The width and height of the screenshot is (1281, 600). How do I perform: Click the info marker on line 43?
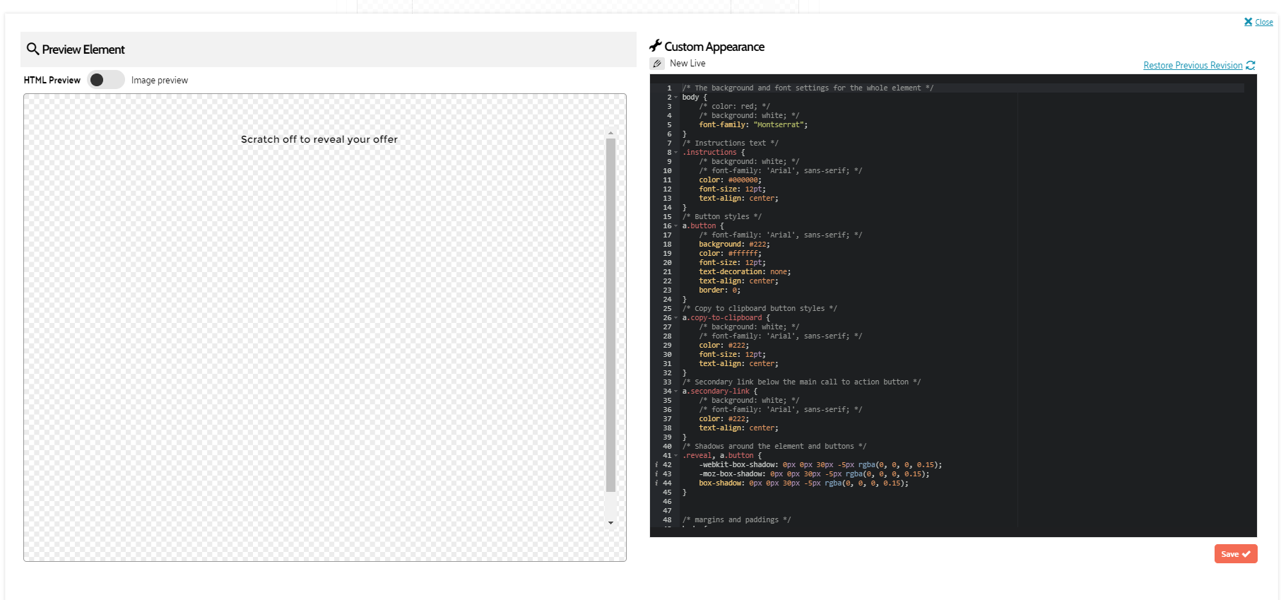tap(656, 474)
